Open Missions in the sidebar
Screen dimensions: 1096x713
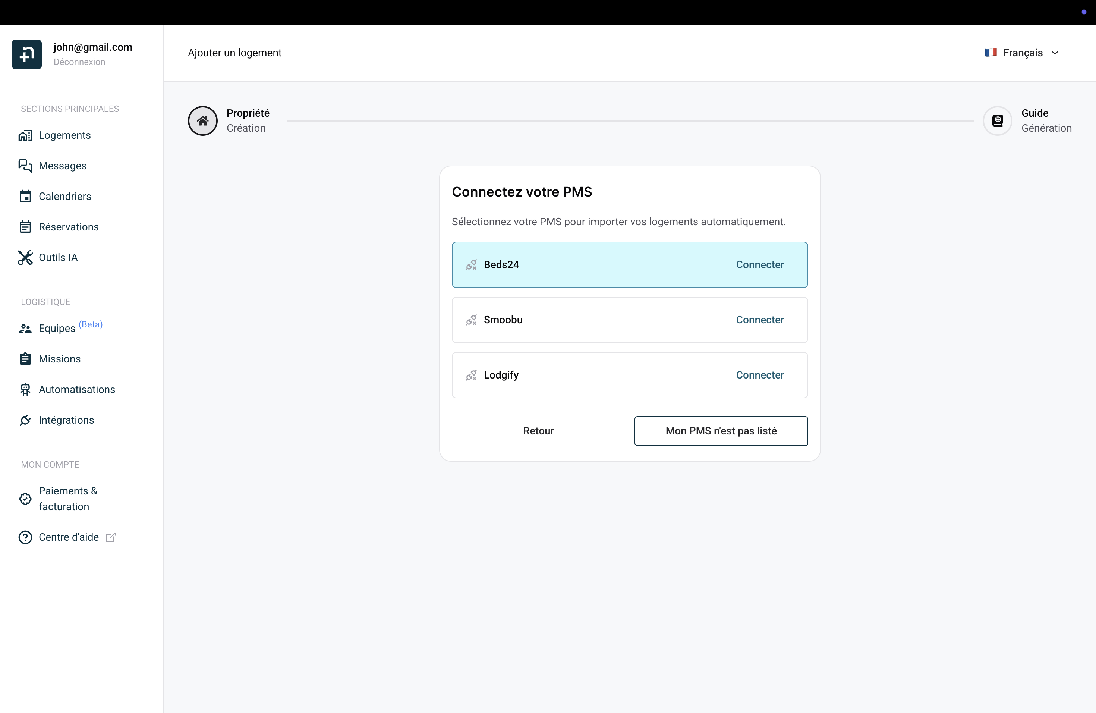pyautogui.click(x=59, y=359)
